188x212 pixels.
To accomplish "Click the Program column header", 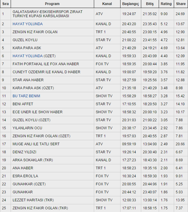I will [52, 4].
